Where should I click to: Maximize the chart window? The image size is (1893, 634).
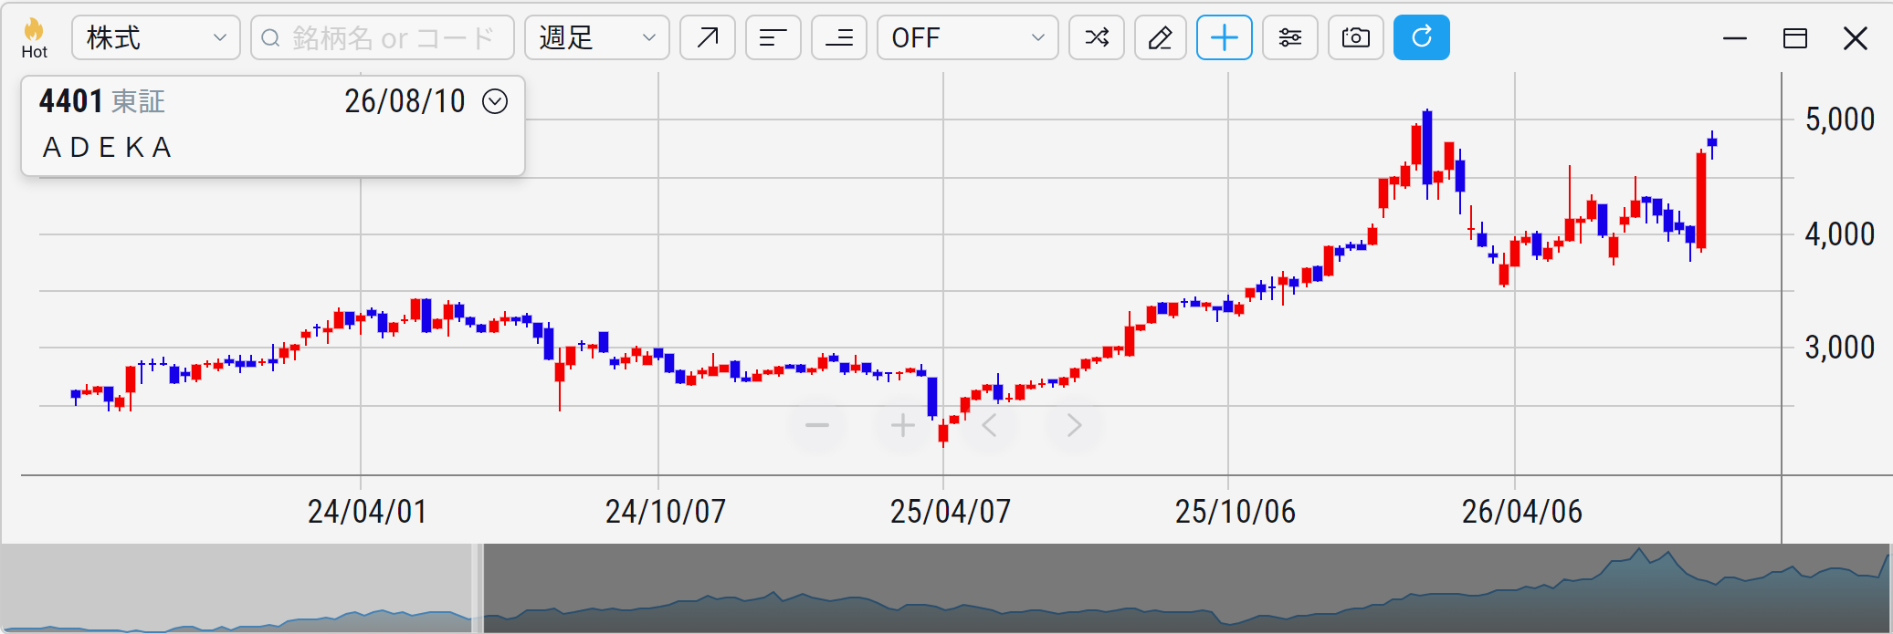coord(1795,38)
